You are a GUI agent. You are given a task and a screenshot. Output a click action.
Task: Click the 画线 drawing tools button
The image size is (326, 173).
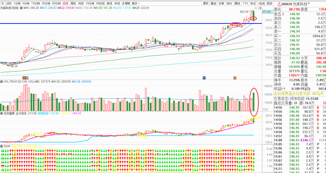coord(237,3)
